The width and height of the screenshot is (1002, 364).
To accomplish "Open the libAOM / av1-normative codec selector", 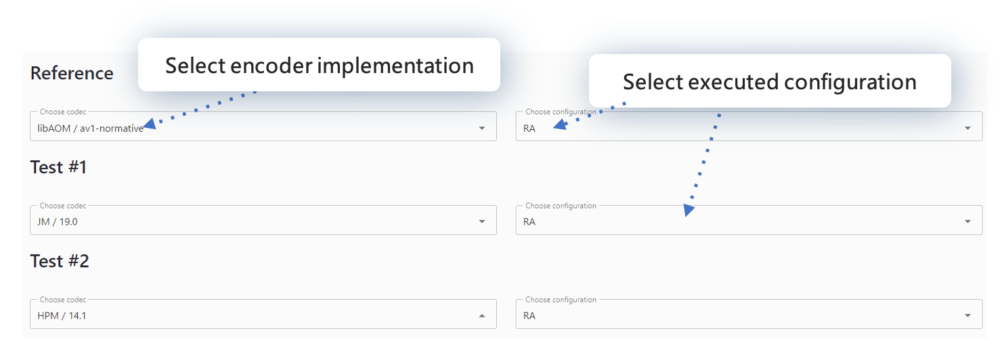I will point(263,127).
